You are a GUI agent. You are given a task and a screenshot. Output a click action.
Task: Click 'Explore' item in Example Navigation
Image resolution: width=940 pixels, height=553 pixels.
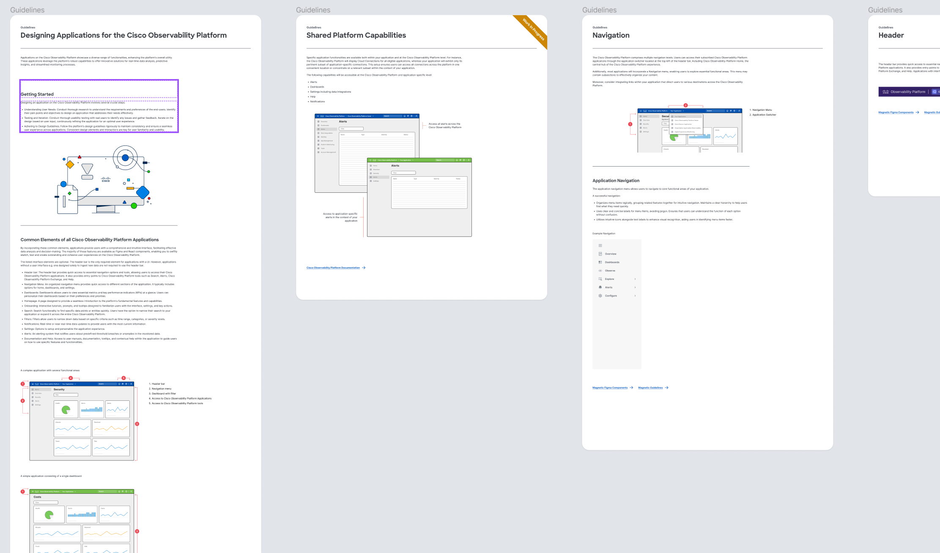pos(609,279)
